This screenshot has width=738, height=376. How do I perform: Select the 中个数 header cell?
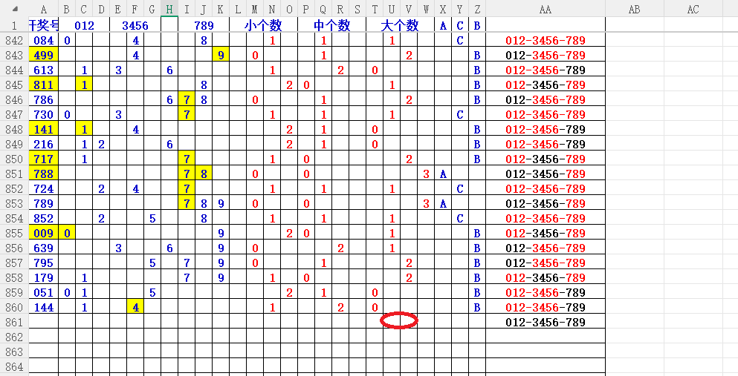[331, 25]
